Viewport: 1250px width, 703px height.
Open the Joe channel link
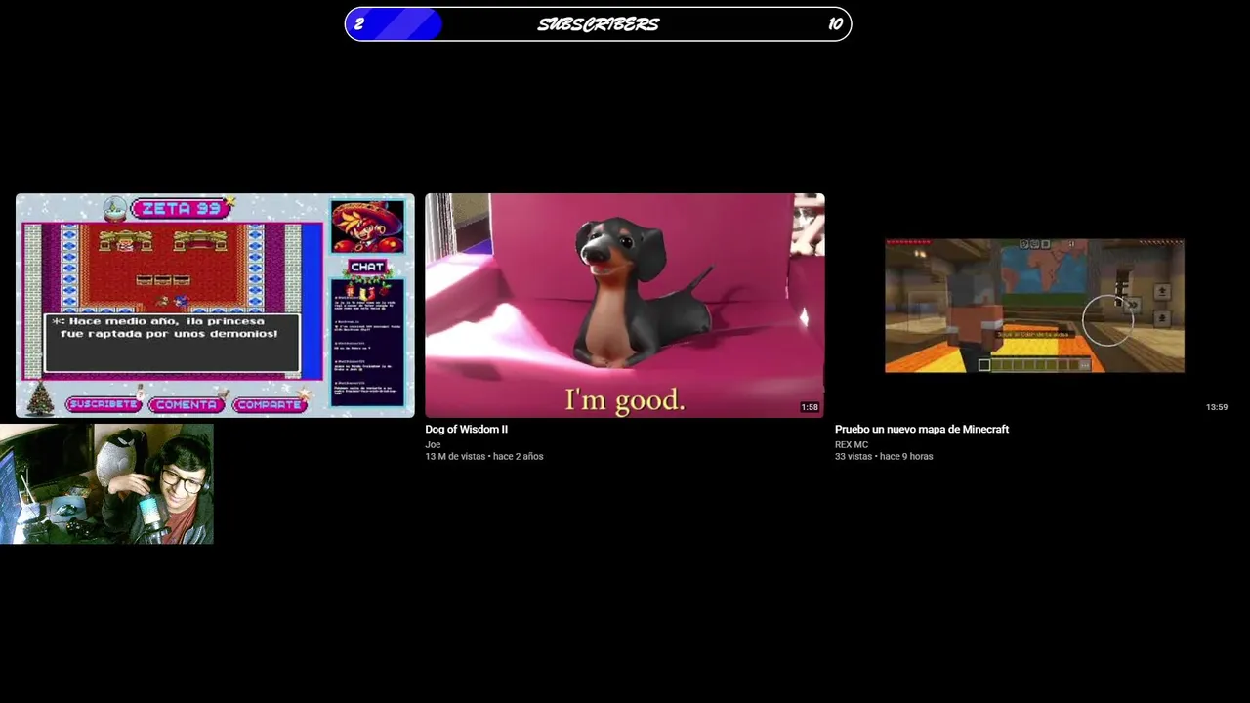click(433, 445)
